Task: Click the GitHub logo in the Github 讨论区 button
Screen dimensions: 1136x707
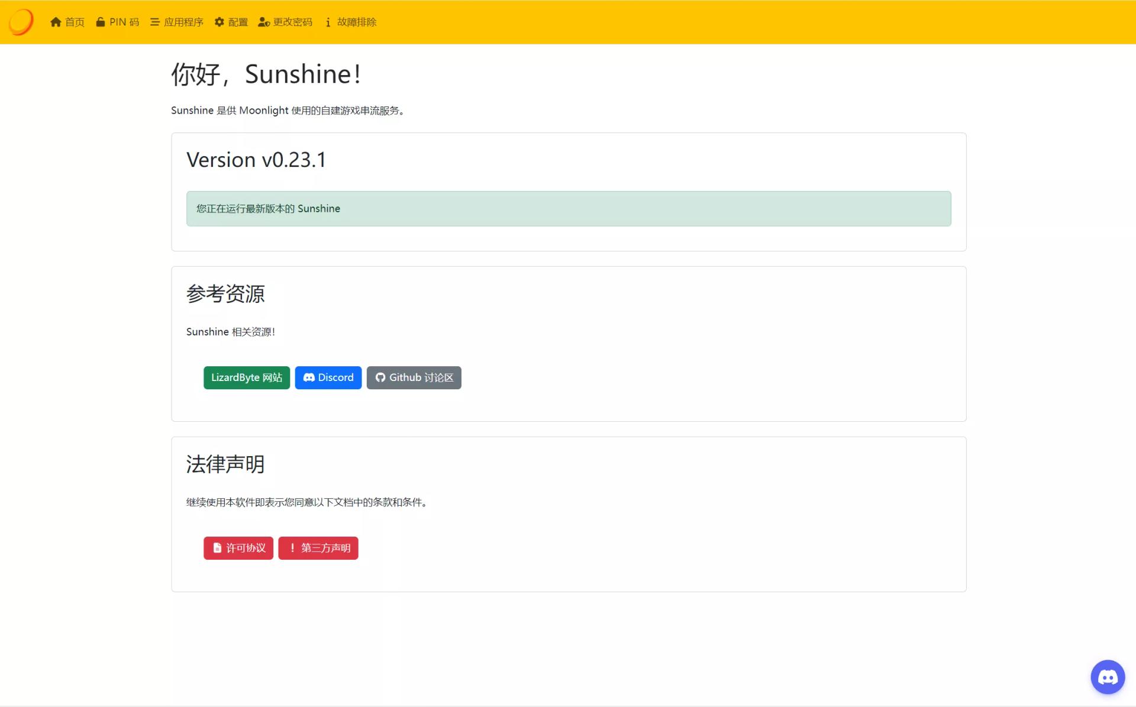Action: click(380, 377)
